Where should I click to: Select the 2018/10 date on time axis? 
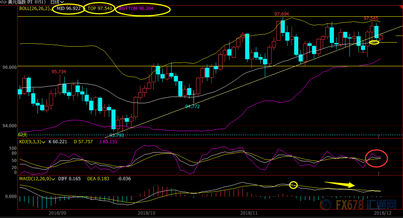146,213
